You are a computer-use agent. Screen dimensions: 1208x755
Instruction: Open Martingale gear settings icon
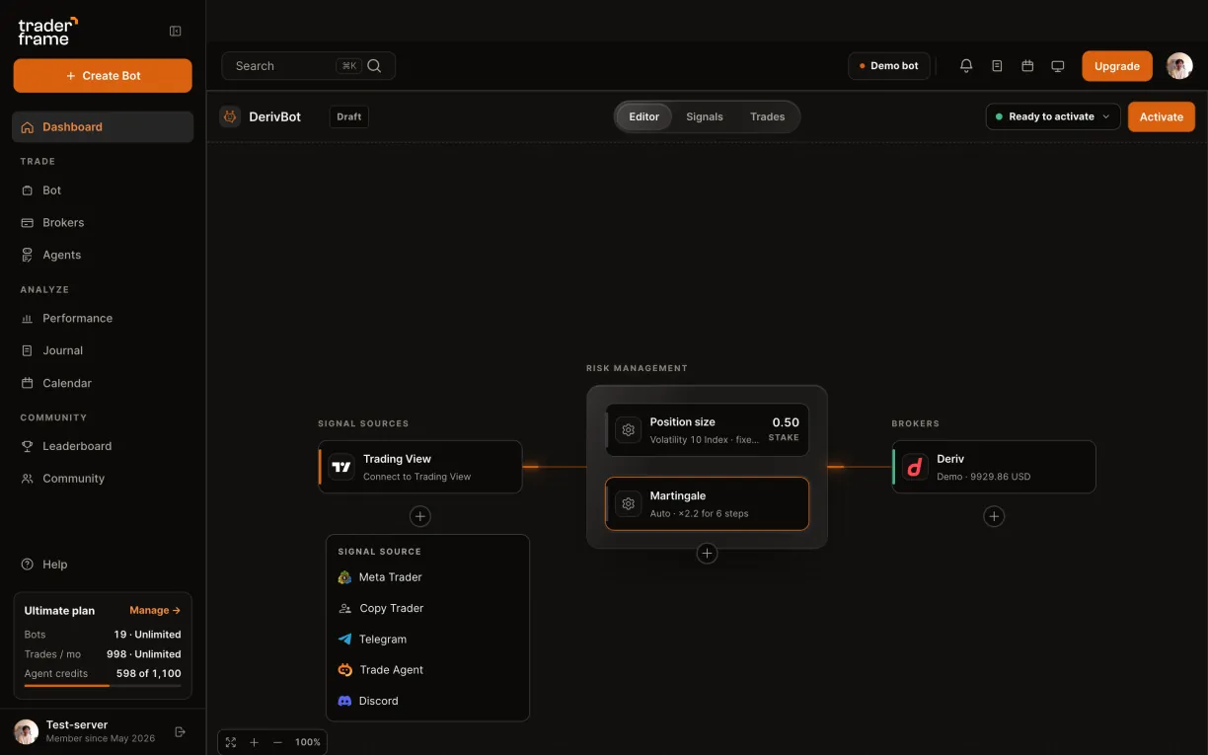(629, 504)
